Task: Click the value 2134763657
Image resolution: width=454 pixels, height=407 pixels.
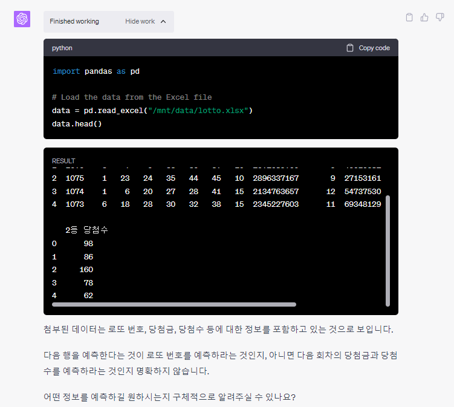Action: coord(276,192)
